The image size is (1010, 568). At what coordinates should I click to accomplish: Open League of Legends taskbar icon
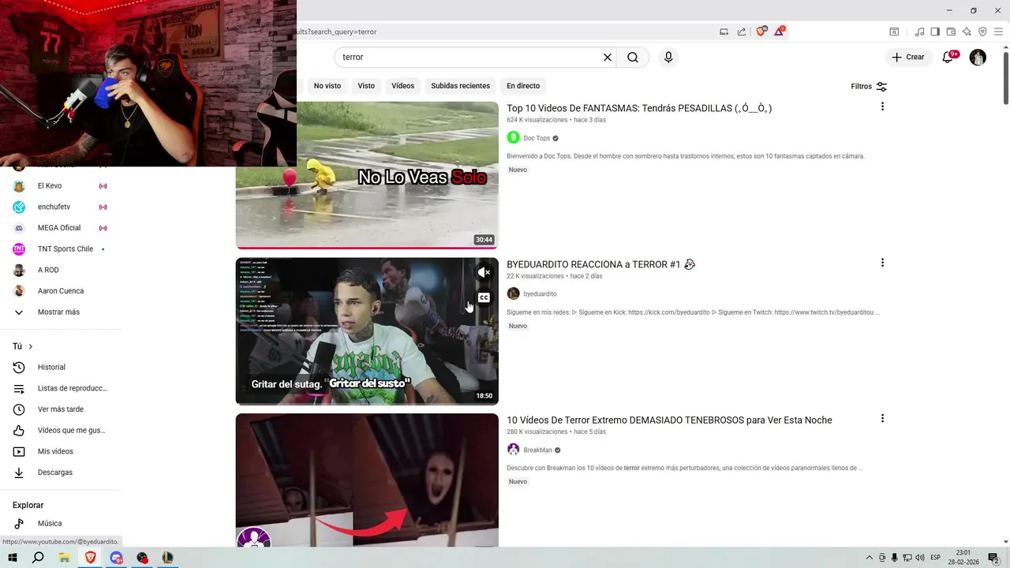coord(167,558)
